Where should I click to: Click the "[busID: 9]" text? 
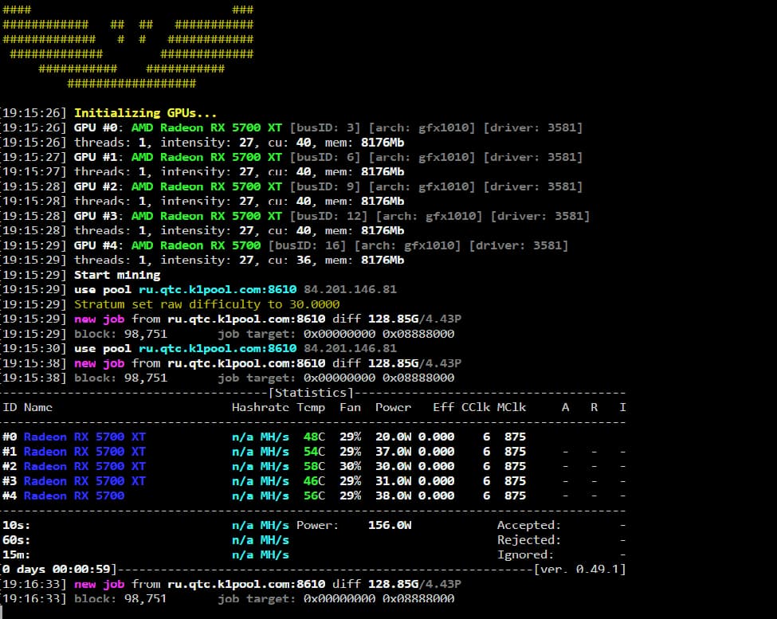point(325,186)
